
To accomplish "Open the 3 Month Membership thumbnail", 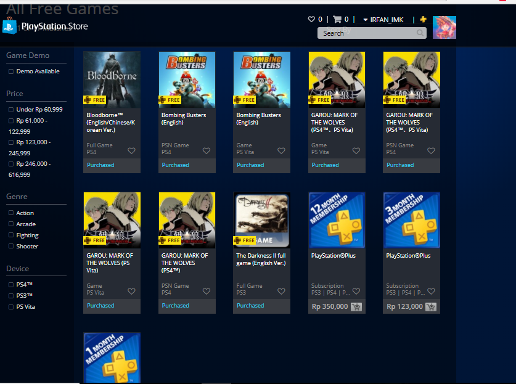I will [411, 220].
